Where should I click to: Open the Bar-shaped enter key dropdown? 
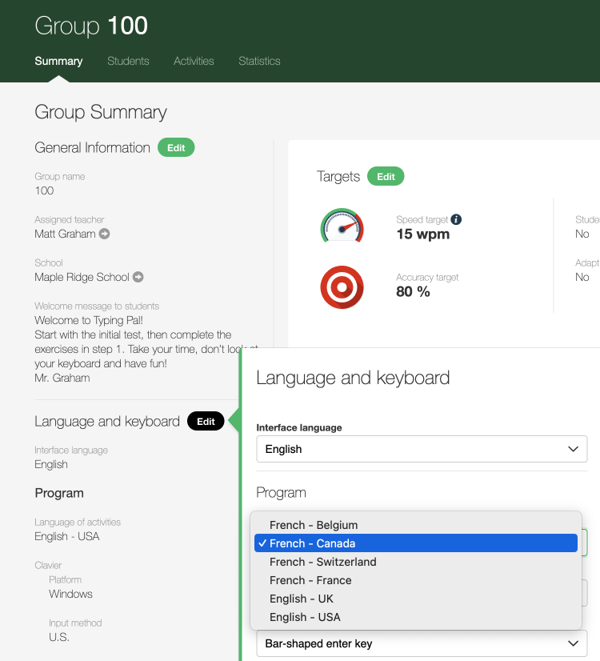click(x=422, y=643)
